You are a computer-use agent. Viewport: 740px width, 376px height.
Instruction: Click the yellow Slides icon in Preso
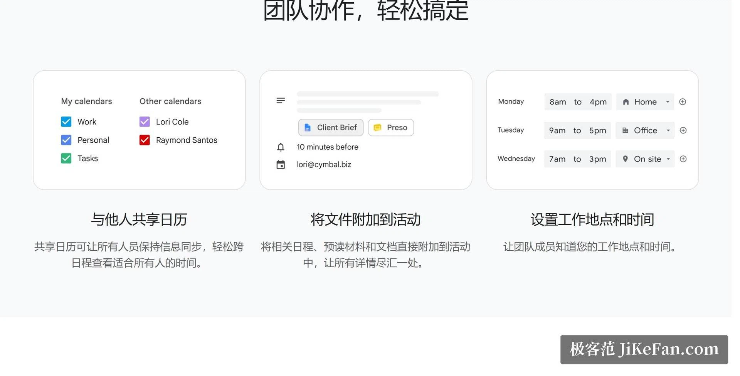[x=377, y=128]
